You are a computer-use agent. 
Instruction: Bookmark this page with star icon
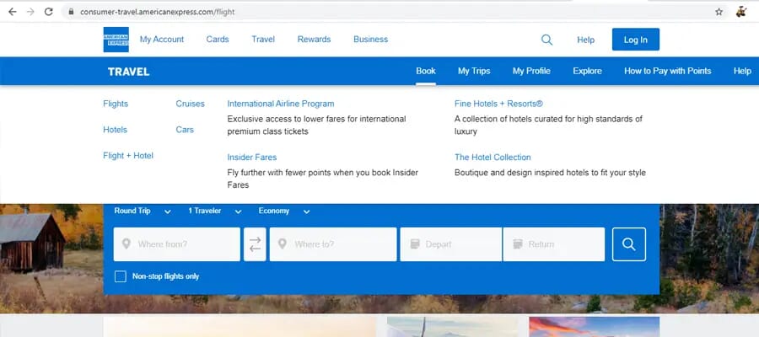pyautogui.click(x=719, y=12)
